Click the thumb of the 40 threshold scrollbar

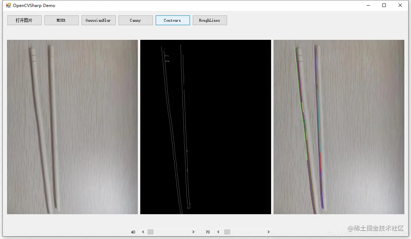click(x=150, y=232)
